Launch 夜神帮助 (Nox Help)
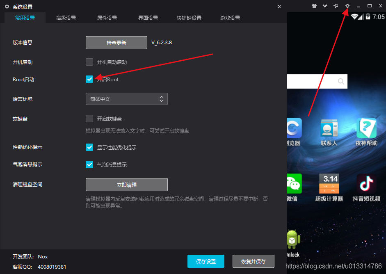386x274 pixels. [366, 128]
